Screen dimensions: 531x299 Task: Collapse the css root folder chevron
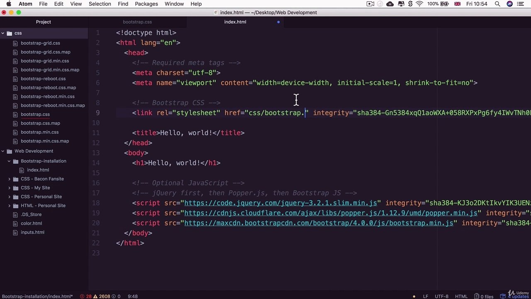coord(3,33)
